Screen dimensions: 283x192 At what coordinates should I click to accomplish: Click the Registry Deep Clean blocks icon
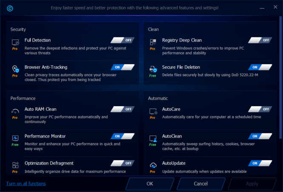tap(153, 42)
